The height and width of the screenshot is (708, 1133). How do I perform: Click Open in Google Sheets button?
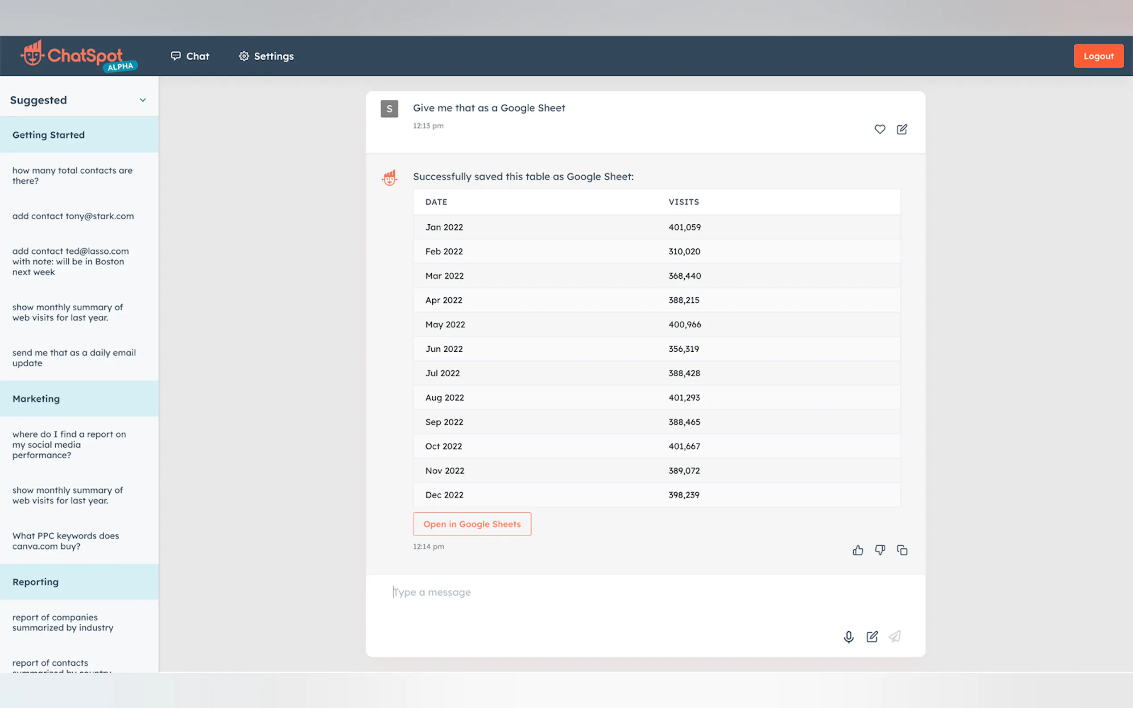point(471,524)
